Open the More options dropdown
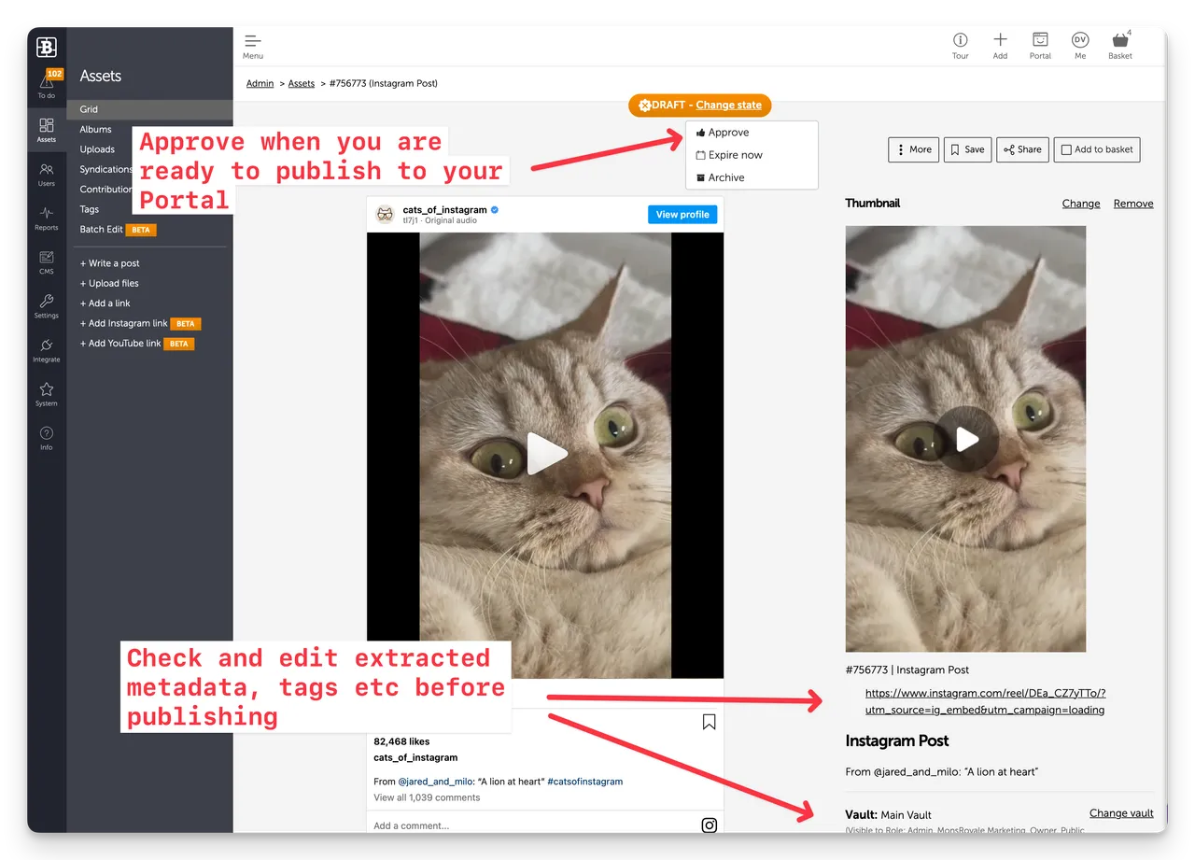Viewport: 1195px width, 860px height. 913,149
